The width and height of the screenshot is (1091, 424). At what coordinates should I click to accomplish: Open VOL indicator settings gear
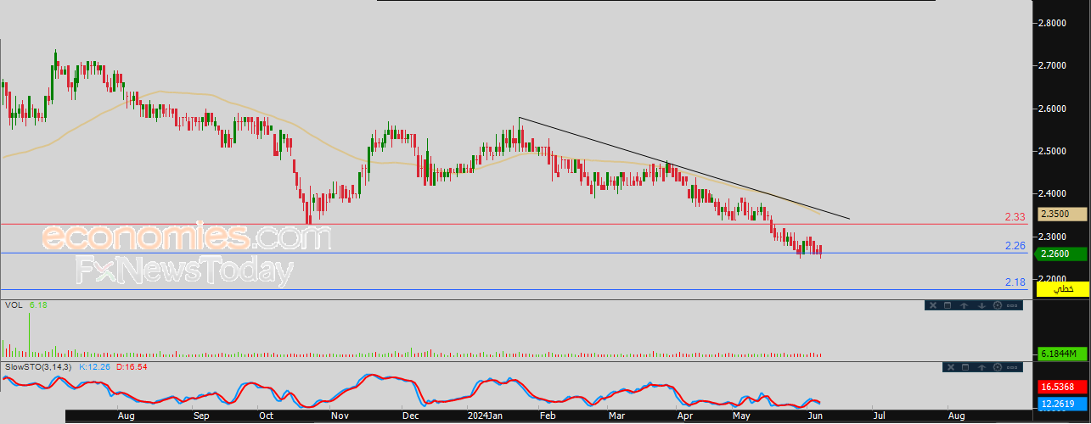click(998, 305)
